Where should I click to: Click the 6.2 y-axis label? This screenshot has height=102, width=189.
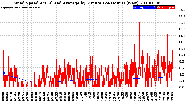coord(182,68)
